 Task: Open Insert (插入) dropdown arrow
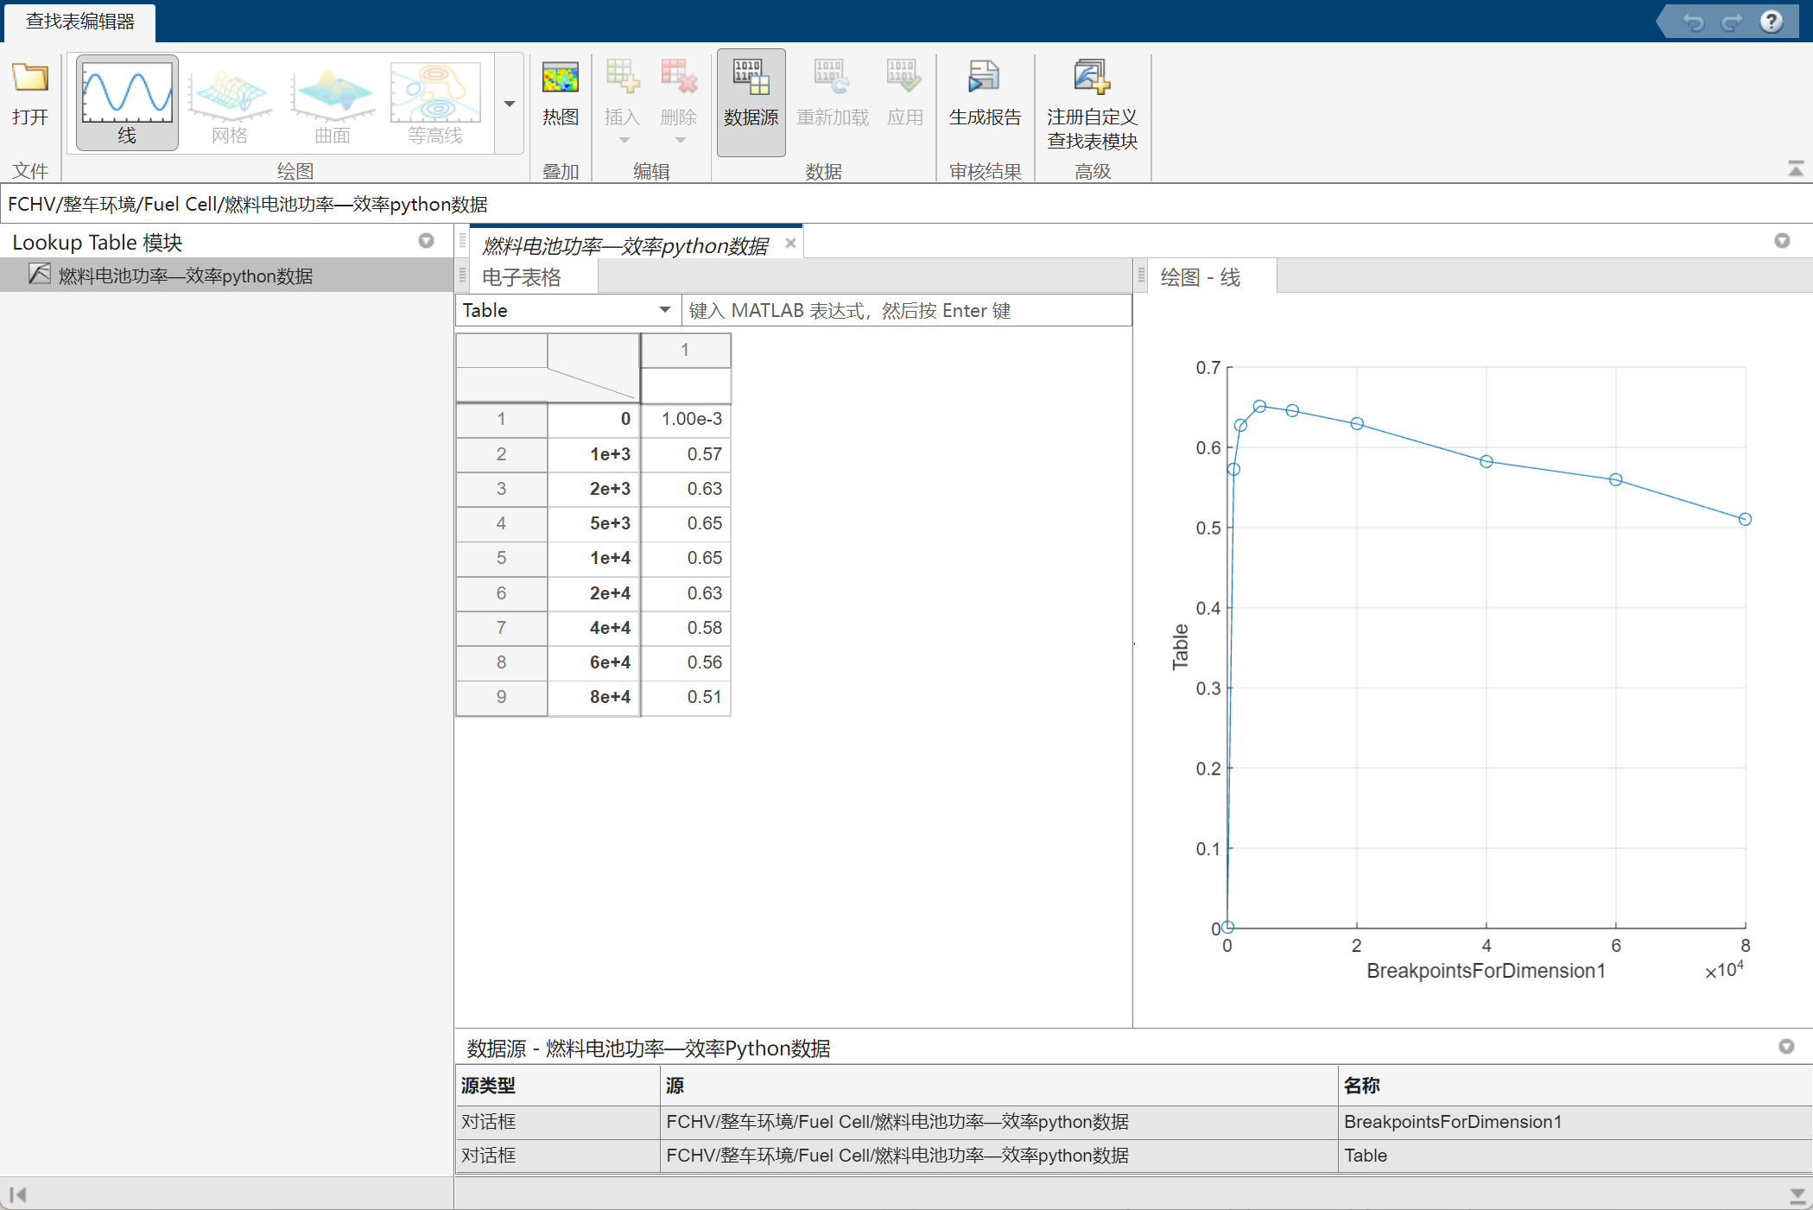pos(624,141)
